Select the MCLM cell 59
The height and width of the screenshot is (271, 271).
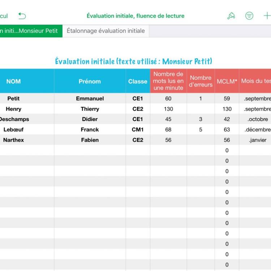point(227,98)
